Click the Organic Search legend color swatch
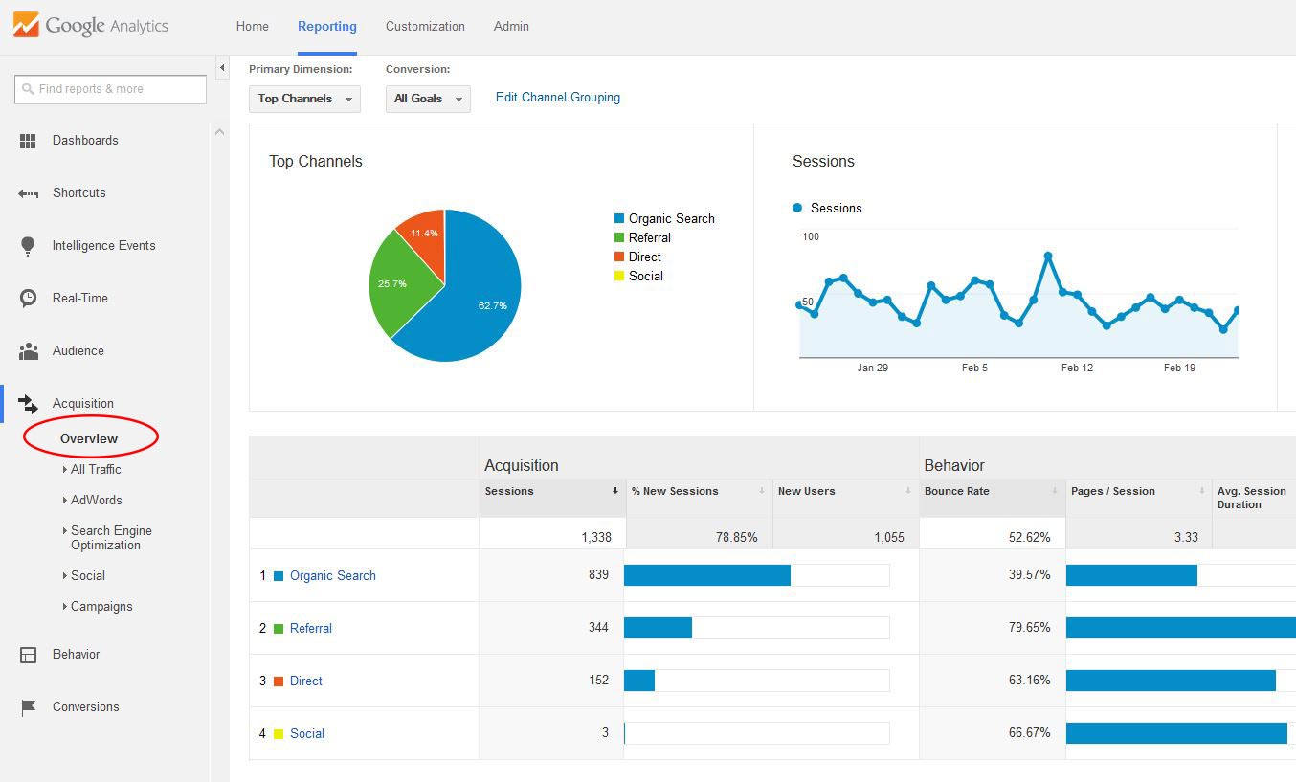 coord(619,219)
